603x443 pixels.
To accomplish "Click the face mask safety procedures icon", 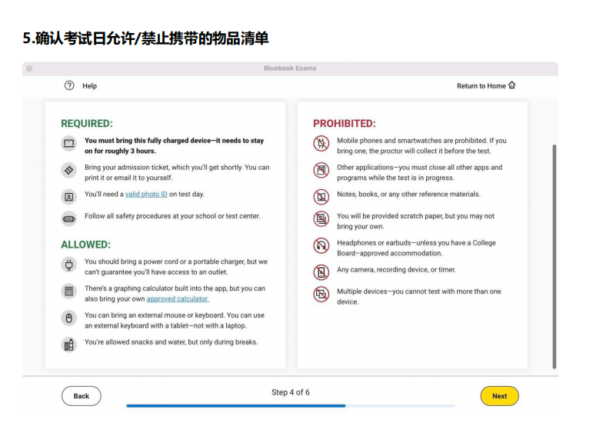I will point(69,218).
